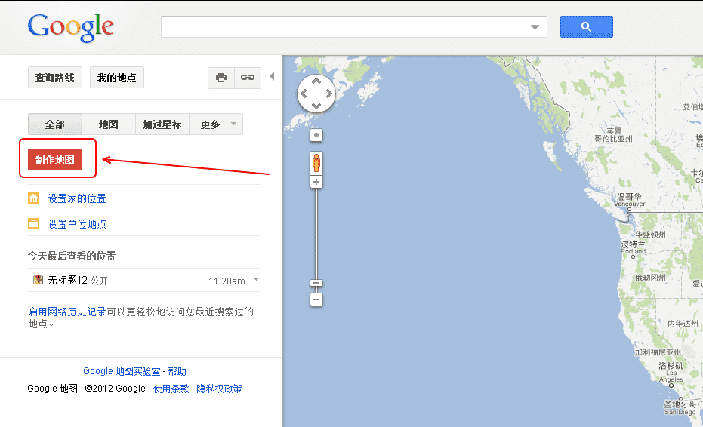
Task: Select the 地图 tab
Action: (x=109, y=124)
